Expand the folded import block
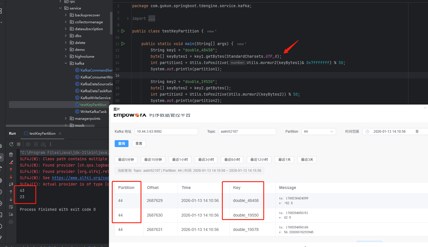Screen dimensions: 428x247 pyautogui.click(x=128, y=18)
